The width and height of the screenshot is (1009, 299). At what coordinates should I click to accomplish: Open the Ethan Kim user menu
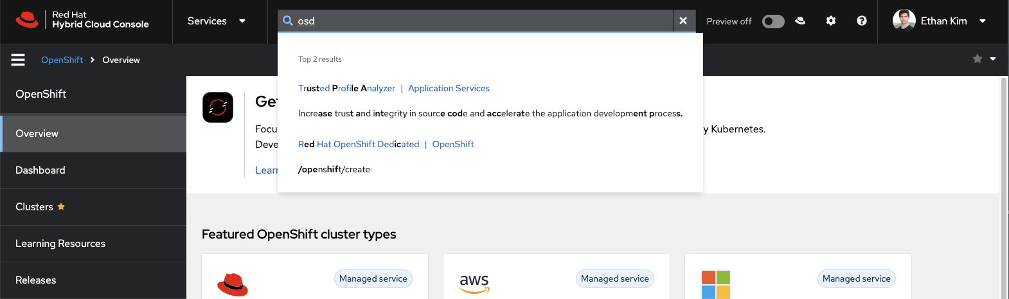tap(940, 21)
